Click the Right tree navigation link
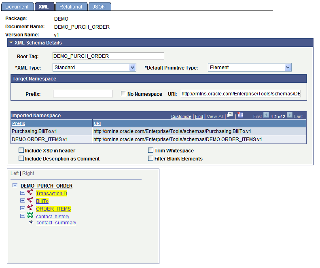This screenshot has width=320, height=268. tap(28, 173)
